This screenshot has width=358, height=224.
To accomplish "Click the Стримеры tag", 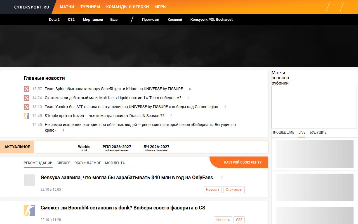I will pyautogui.click(x=234, y=190).
